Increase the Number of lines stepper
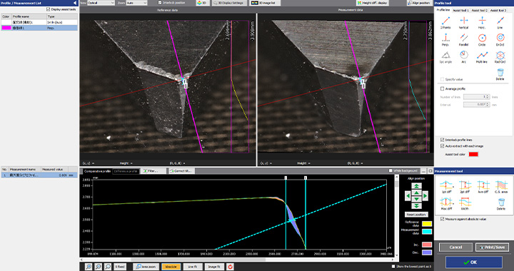 pos(488,96)
